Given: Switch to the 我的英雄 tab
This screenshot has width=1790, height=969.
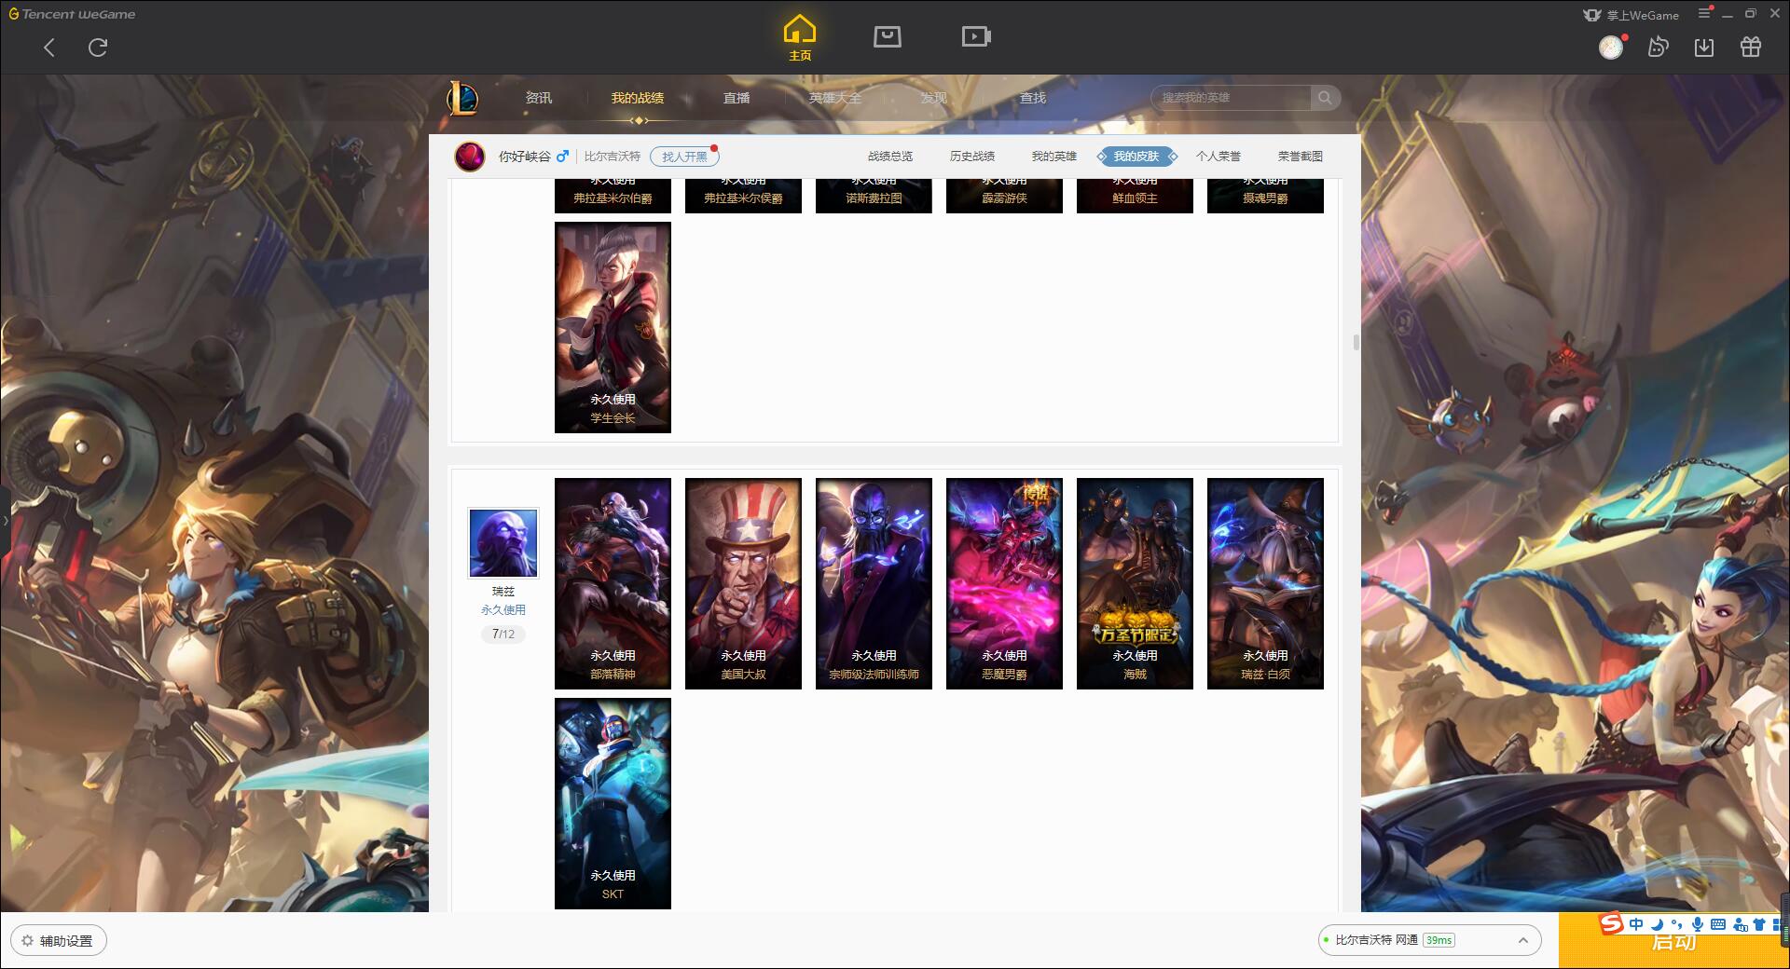Looking at the screenshot, I should coord(1054,157).
